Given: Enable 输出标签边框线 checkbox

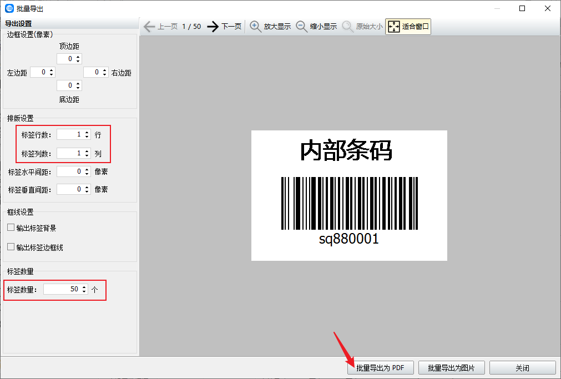Looking at the screenshot, I should (x=11, y=247).
